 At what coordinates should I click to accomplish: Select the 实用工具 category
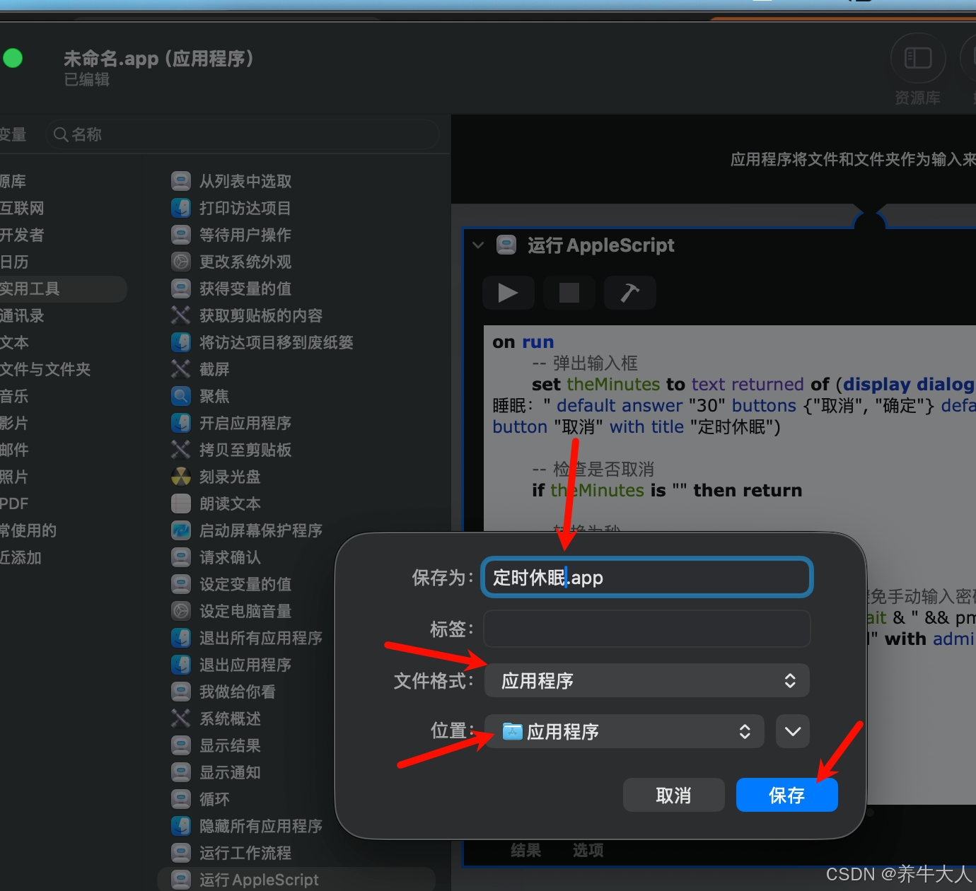click(x=63, y=289)
